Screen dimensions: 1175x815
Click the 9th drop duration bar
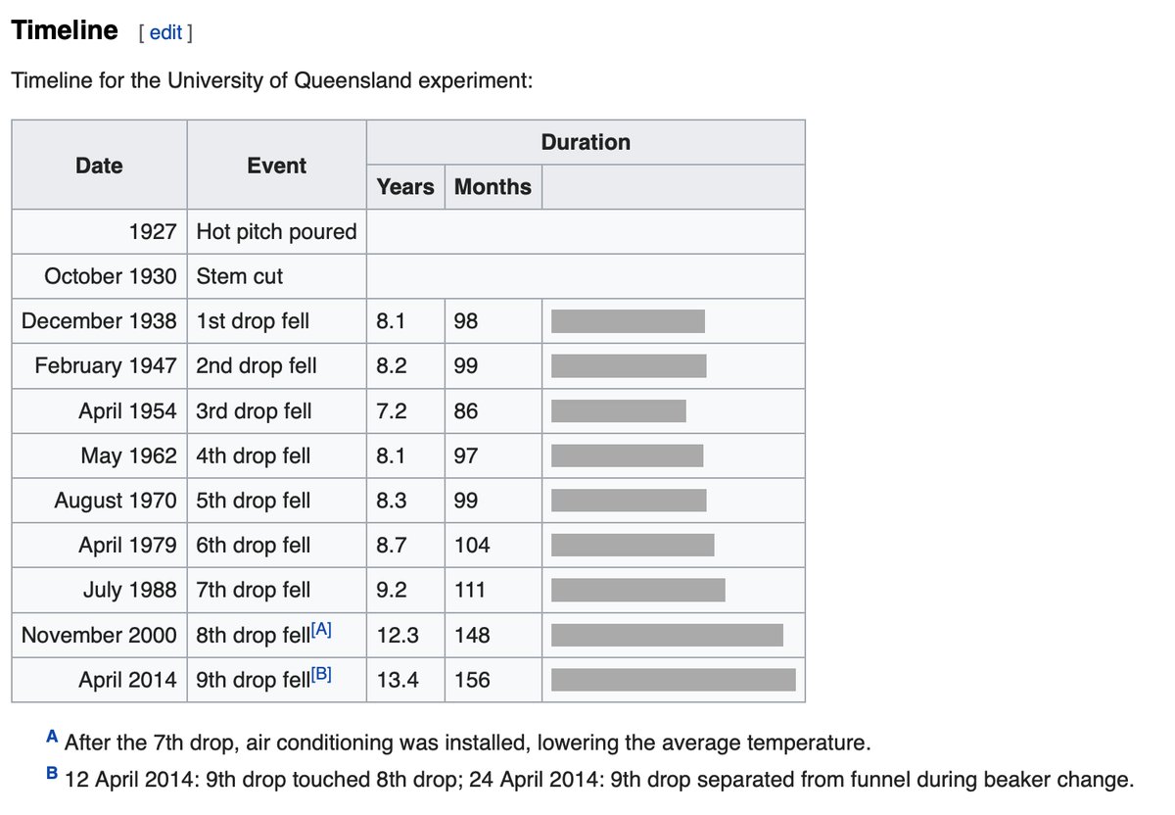click(x=673, y=680)
